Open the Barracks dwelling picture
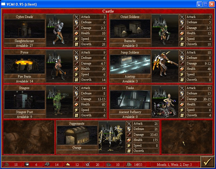Screen dimensions: 216x169 (130, 29)
